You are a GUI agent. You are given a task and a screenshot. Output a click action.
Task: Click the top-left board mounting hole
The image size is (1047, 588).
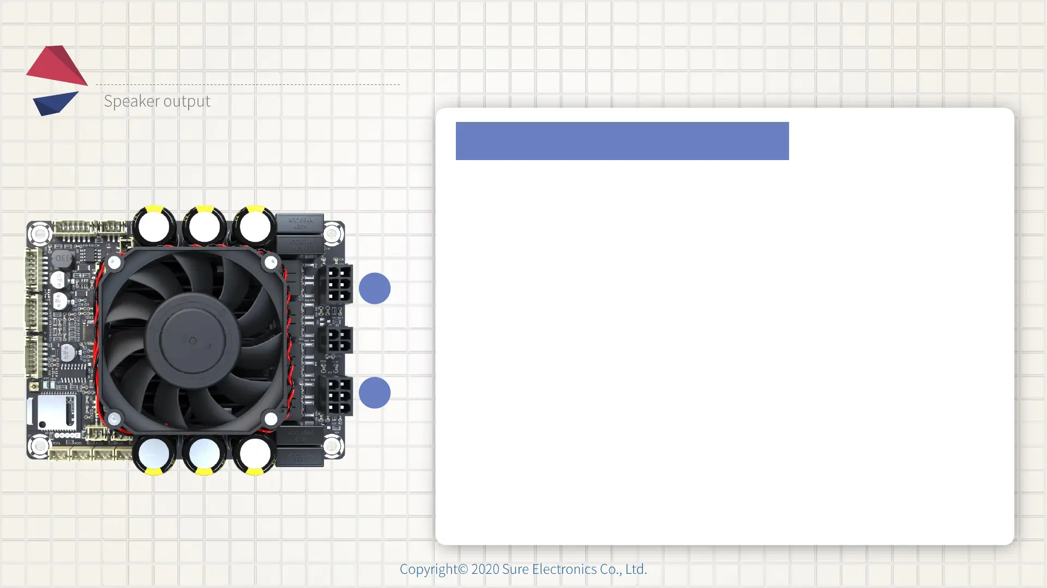tap(40, 235)
